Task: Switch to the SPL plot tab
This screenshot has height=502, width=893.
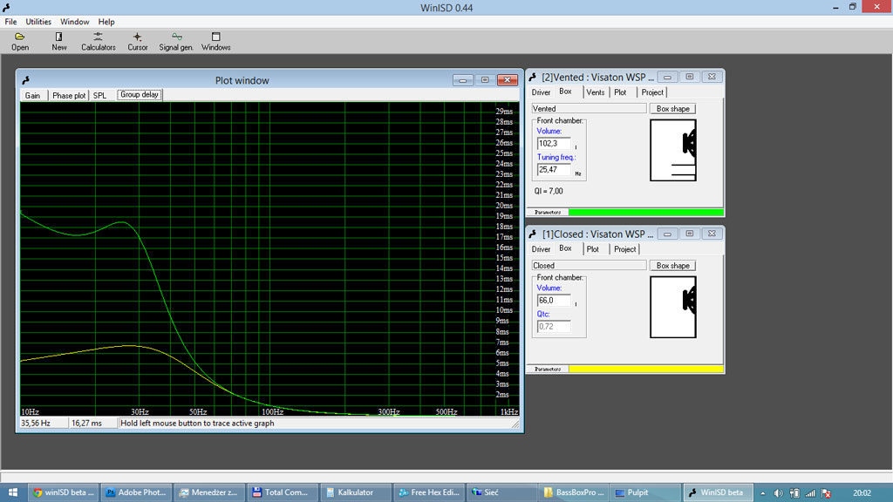Action: (x=99, y=96)
